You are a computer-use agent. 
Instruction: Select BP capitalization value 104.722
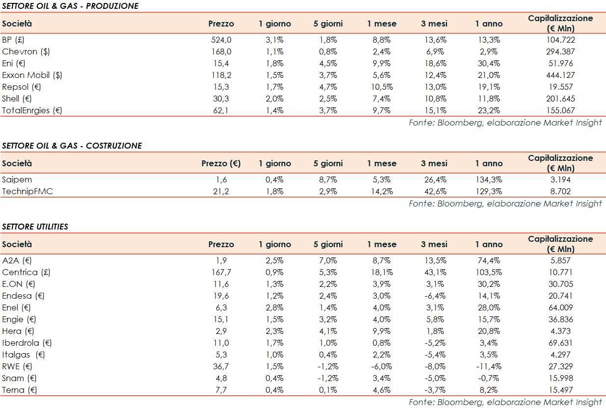560,40
